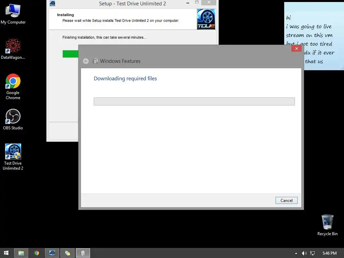Open the volume control in tray
The width and height of the screenshot is (344, 258).
pos(304,253)
